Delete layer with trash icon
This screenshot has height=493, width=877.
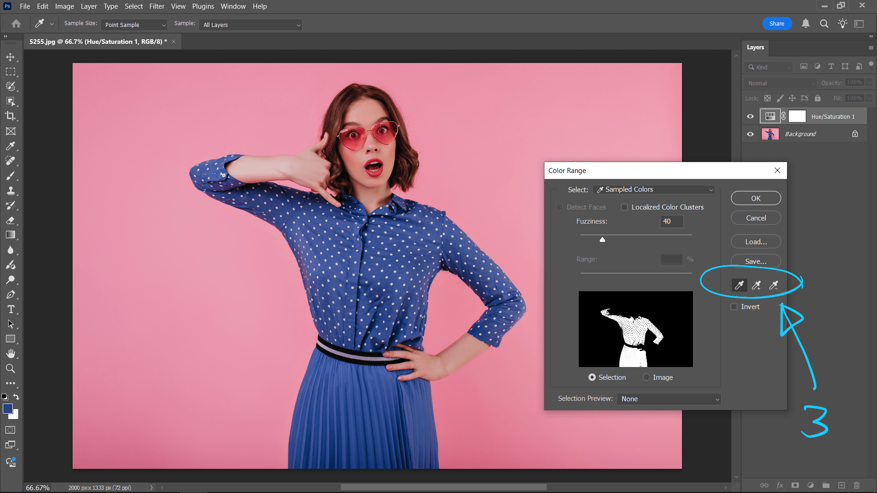click(857, 485)
